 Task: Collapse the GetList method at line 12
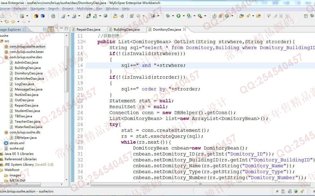click(84, 42)
